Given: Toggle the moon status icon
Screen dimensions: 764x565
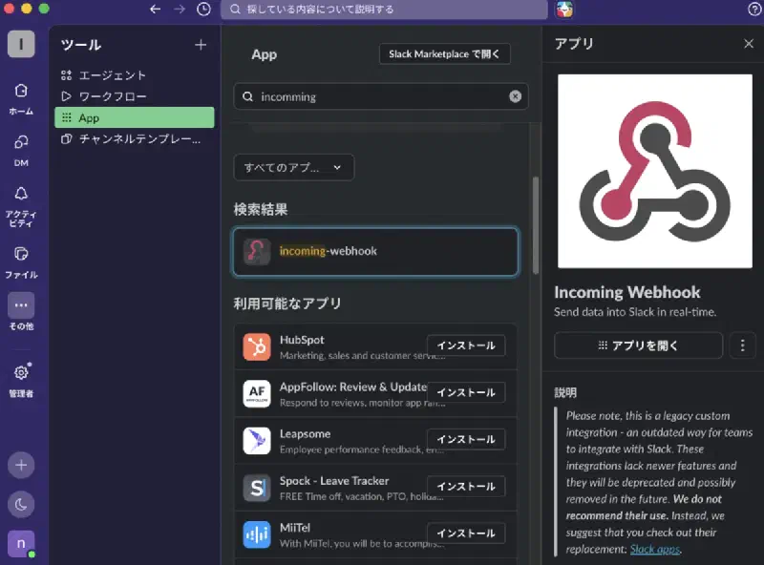Looking at the screenshot, I should (x=21, y=504).
